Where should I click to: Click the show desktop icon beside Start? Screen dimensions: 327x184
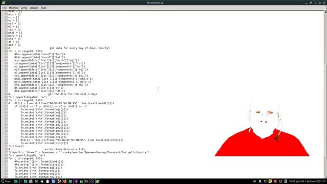[x=16, y=181]
